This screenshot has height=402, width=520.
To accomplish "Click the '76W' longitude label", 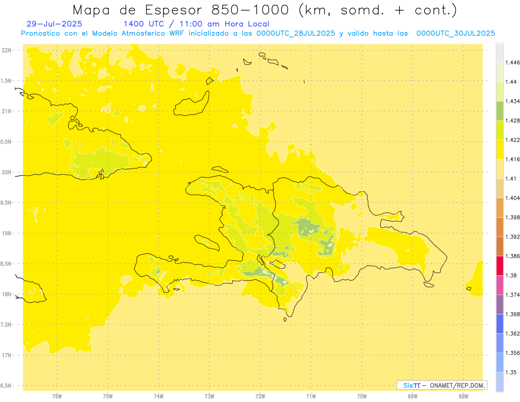I will 57,396.
